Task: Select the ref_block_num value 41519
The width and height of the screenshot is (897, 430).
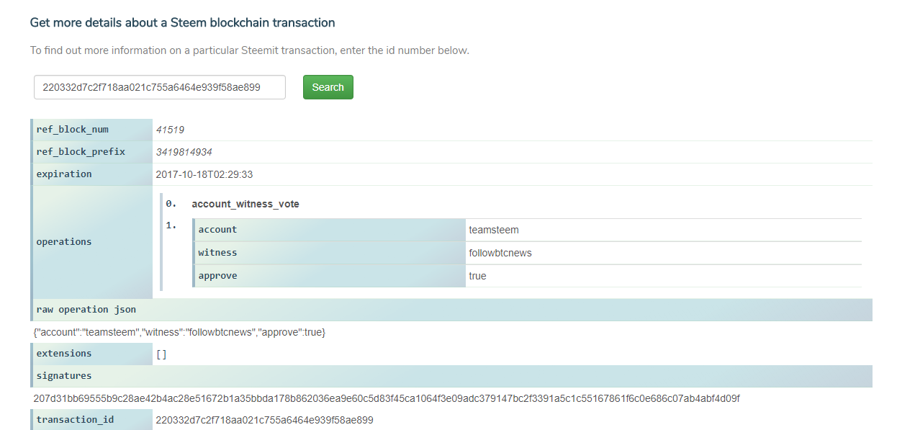Action: click(171, 130)
